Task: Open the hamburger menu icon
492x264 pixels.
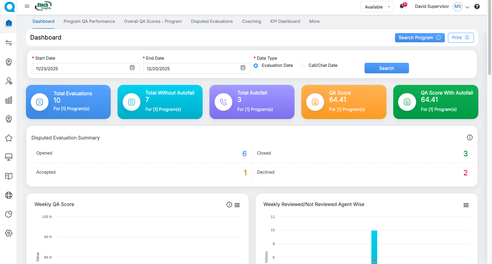Action: point(27,6)
